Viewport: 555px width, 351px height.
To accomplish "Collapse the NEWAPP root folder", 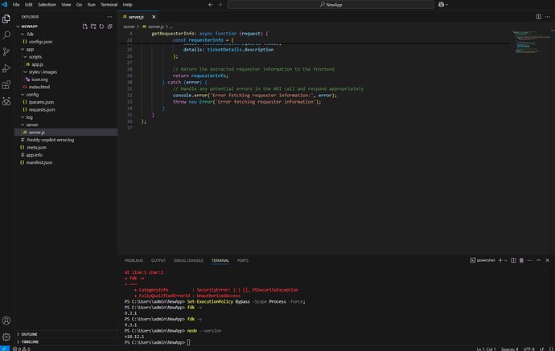I will (x=66, y=27).
